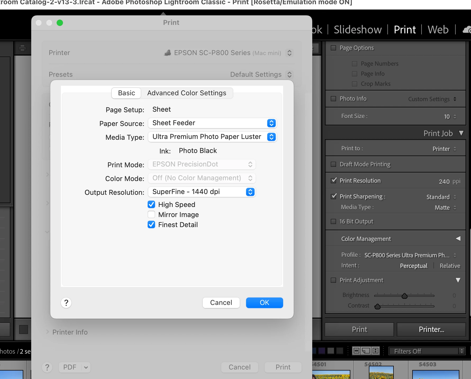Switch to the Basic tab
The width and height of the screenshot is (471, 379).
pyautogui.click(x=126, y=93)
